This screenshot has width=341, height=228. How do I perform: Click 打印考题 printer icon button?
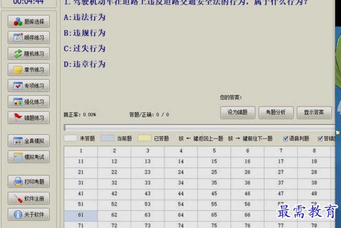pos(29,182)
